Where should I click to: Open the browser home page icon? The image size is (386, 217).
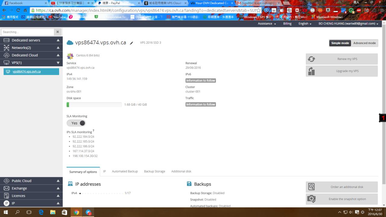pyautogui.click(x=25, y=10)
